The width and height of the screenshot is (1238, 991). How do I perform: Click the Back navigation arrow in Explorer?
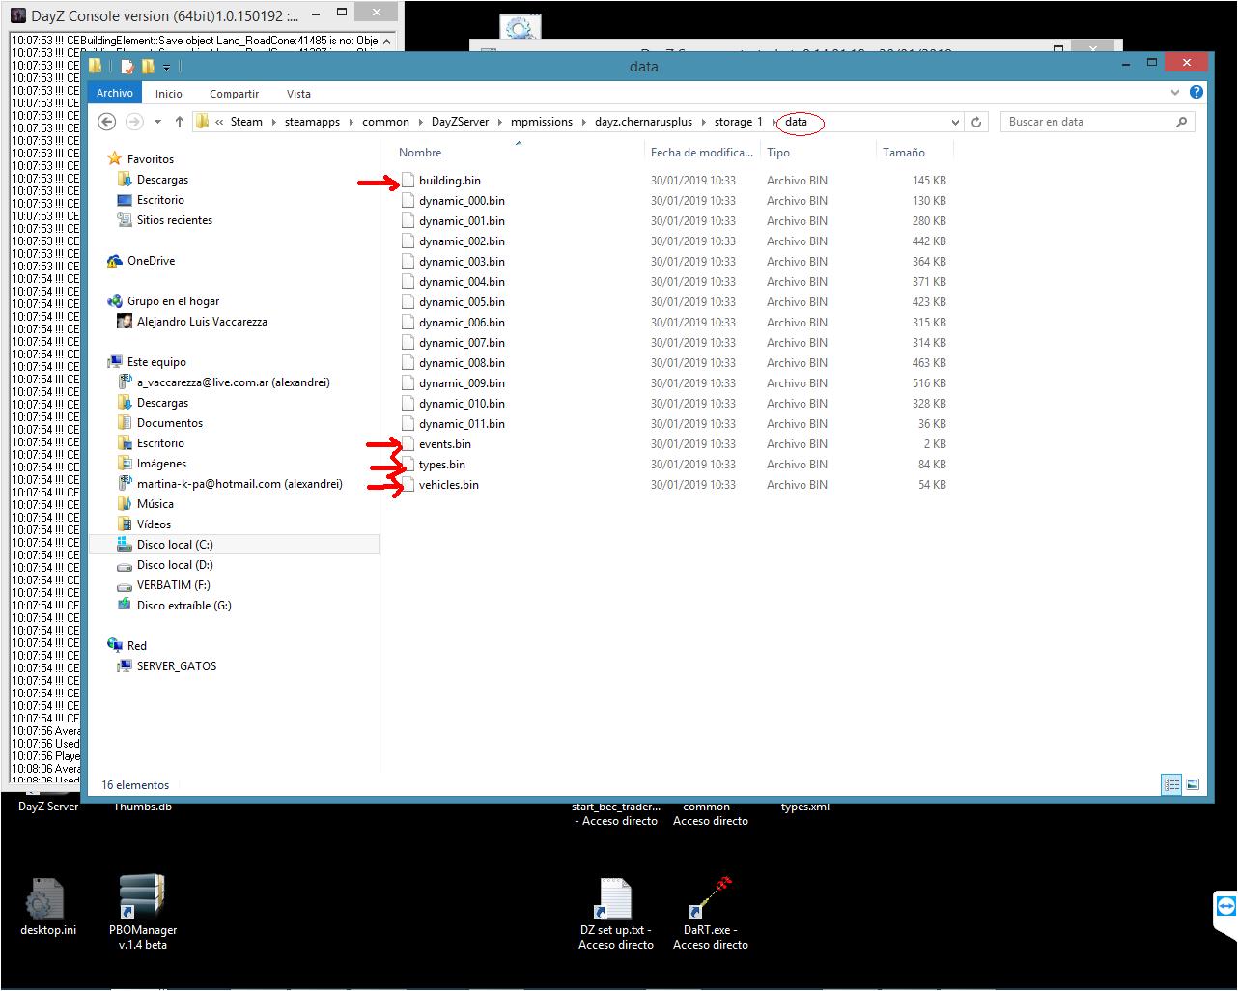coord(107,122)
